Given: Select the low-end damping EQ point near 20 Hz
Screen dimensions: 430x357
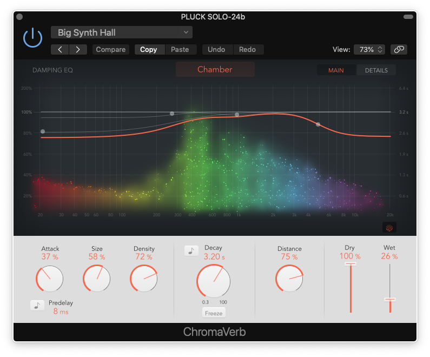Looking at the screenshot, I should [x=43, y=131].
